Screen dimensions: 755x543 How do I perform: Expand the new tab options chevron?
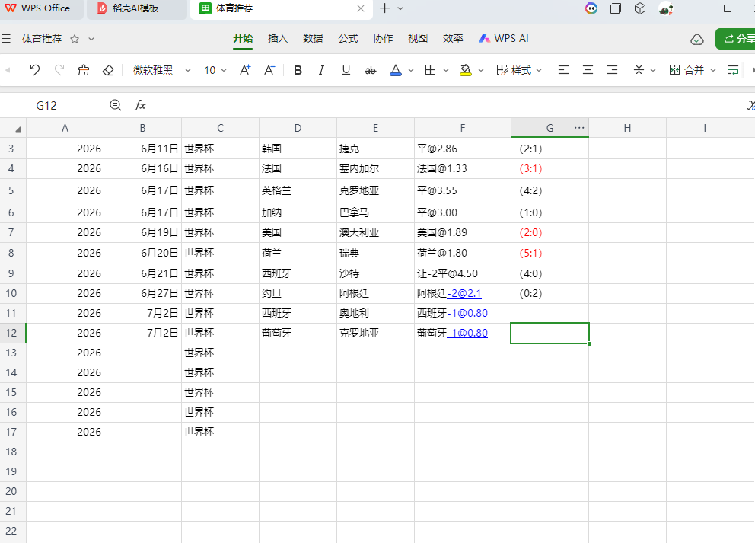click(400, 8)
